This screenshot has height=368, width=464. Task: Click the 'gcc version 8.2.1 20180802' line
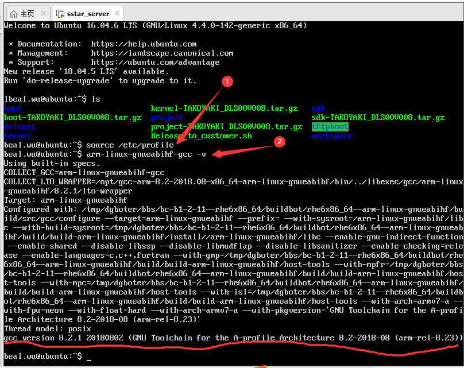tap(233, 338)
